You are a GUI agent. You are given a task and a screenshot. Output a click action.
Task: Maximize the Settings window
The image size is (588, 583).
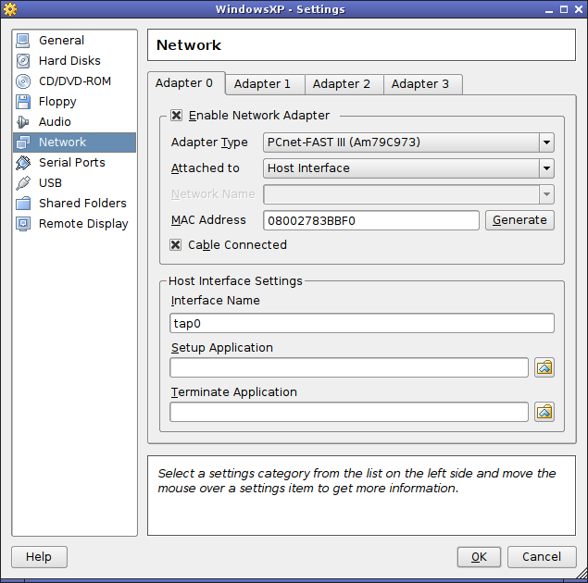coord(564,9)
